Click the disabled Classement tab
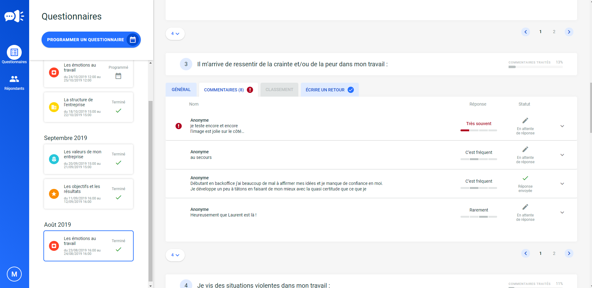The width and height of the screenshot is (592, 288). click(279, 89)
